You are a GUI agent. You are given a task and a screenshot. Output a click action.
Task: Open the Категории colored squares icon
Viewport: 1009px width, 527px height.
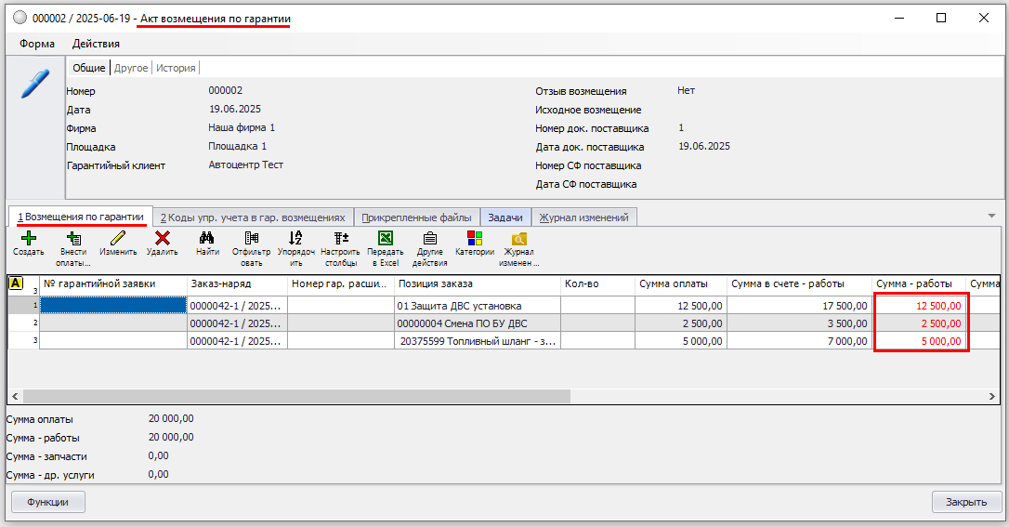pos(474,239)
